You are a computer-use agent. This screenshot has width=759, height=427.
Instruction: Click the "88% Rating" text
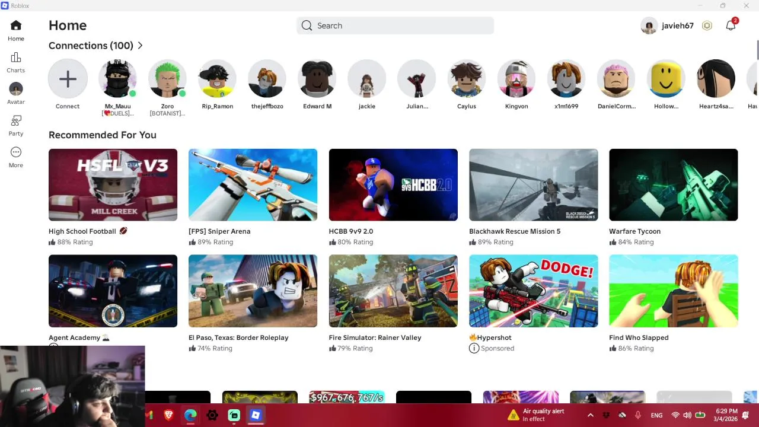tap(75, 242)
